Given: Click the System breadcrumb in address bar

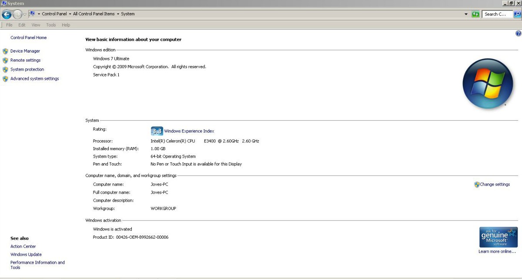Looking at the screenshot, I should coord(128,14).
